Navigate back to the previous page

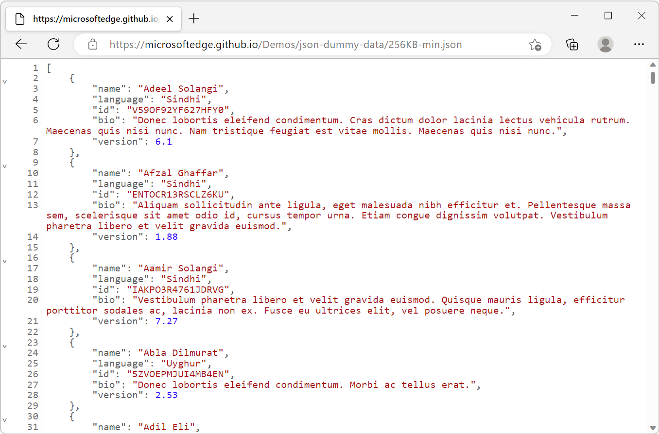coord(21,44)
